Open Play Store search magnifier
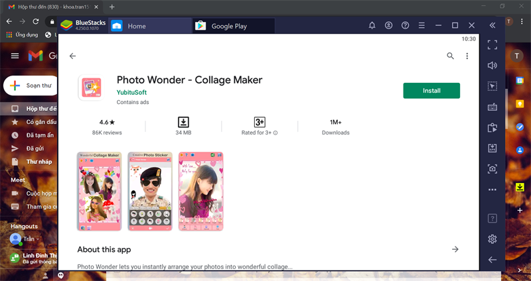The width and height of the screenshot is (531, 281). (450, 56)
